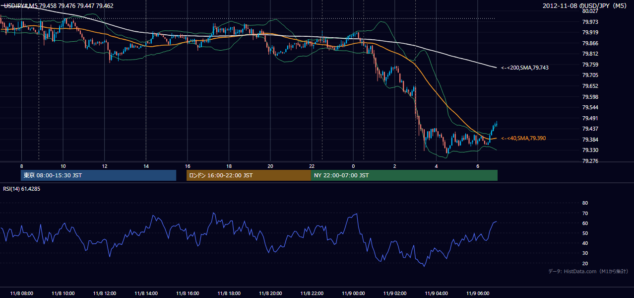The width and height of the screenshot is (634, 298).
Task: Click RSI scale value 80
Action: (585, 203)
